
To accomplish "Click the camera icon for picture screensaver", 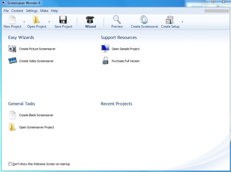I will (x=12, y=49).
